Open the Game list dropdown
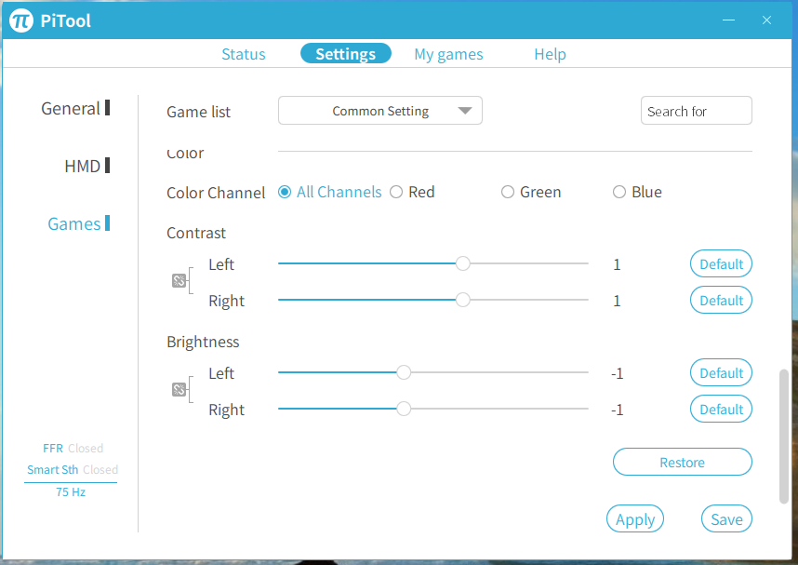The height and width of the screenshot is (565, 798). [380, 111]
